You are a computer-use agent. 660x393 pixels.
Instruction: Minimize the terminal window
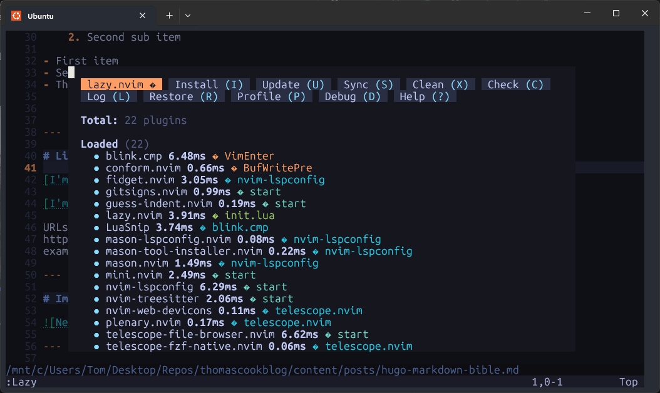(587, 14)
